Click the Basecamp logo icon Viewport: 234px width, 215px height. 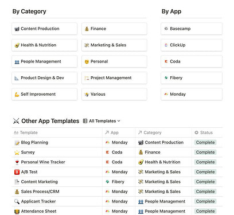point(166,29)
